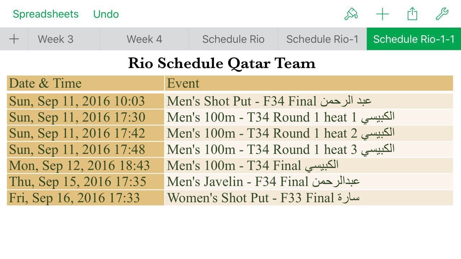This screenshot has height=259, width=461.
Task: Switch to the Week 4 tab
Action: coord(144,39)
